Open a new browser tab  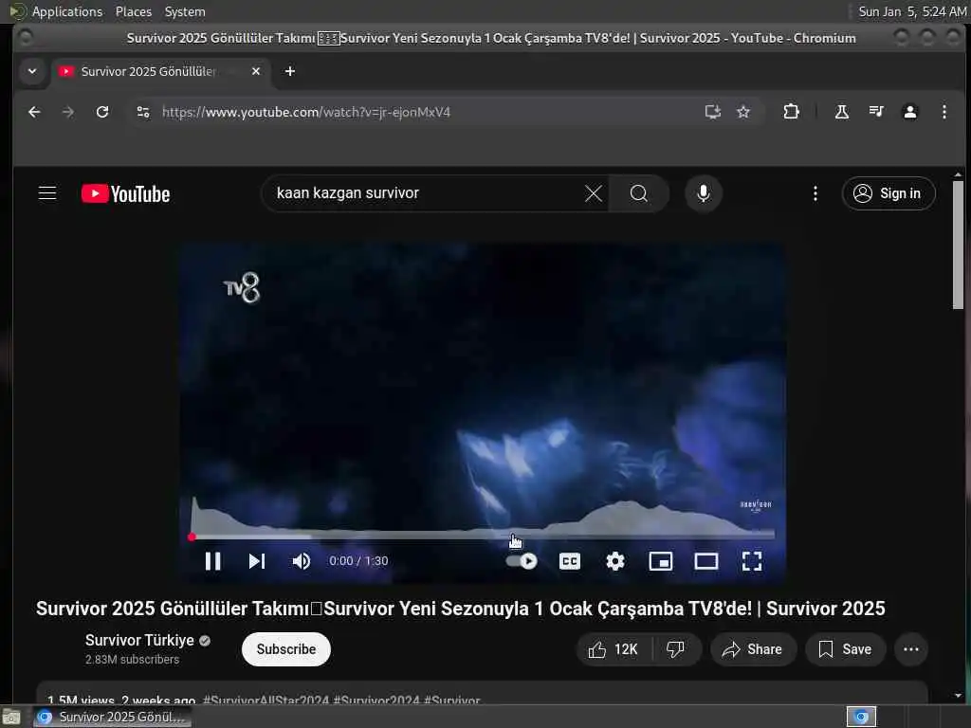[x=289, y=71]
